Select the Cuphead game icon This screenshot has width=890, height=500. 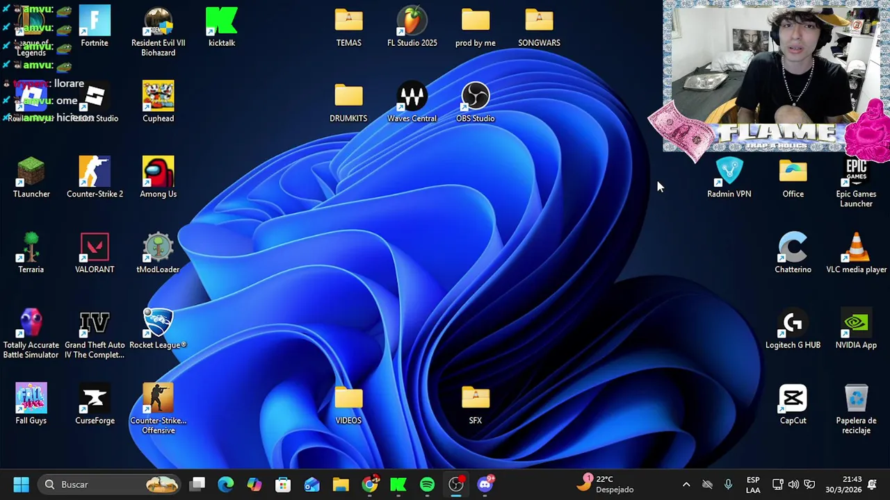pyautogui.click(x=158, y=103)
